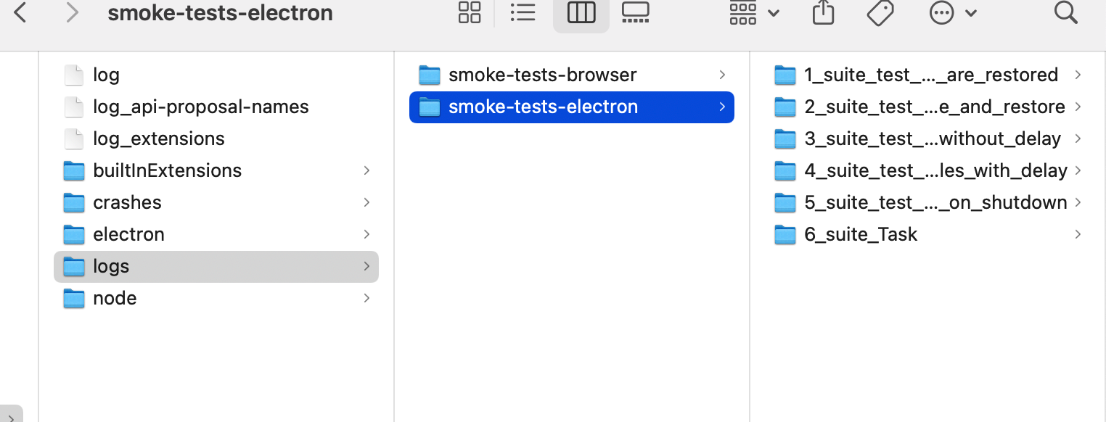Open Search with the magnifying glass icon
The width and height of the screenshot is (1106, 422).
click(1065, 12)
